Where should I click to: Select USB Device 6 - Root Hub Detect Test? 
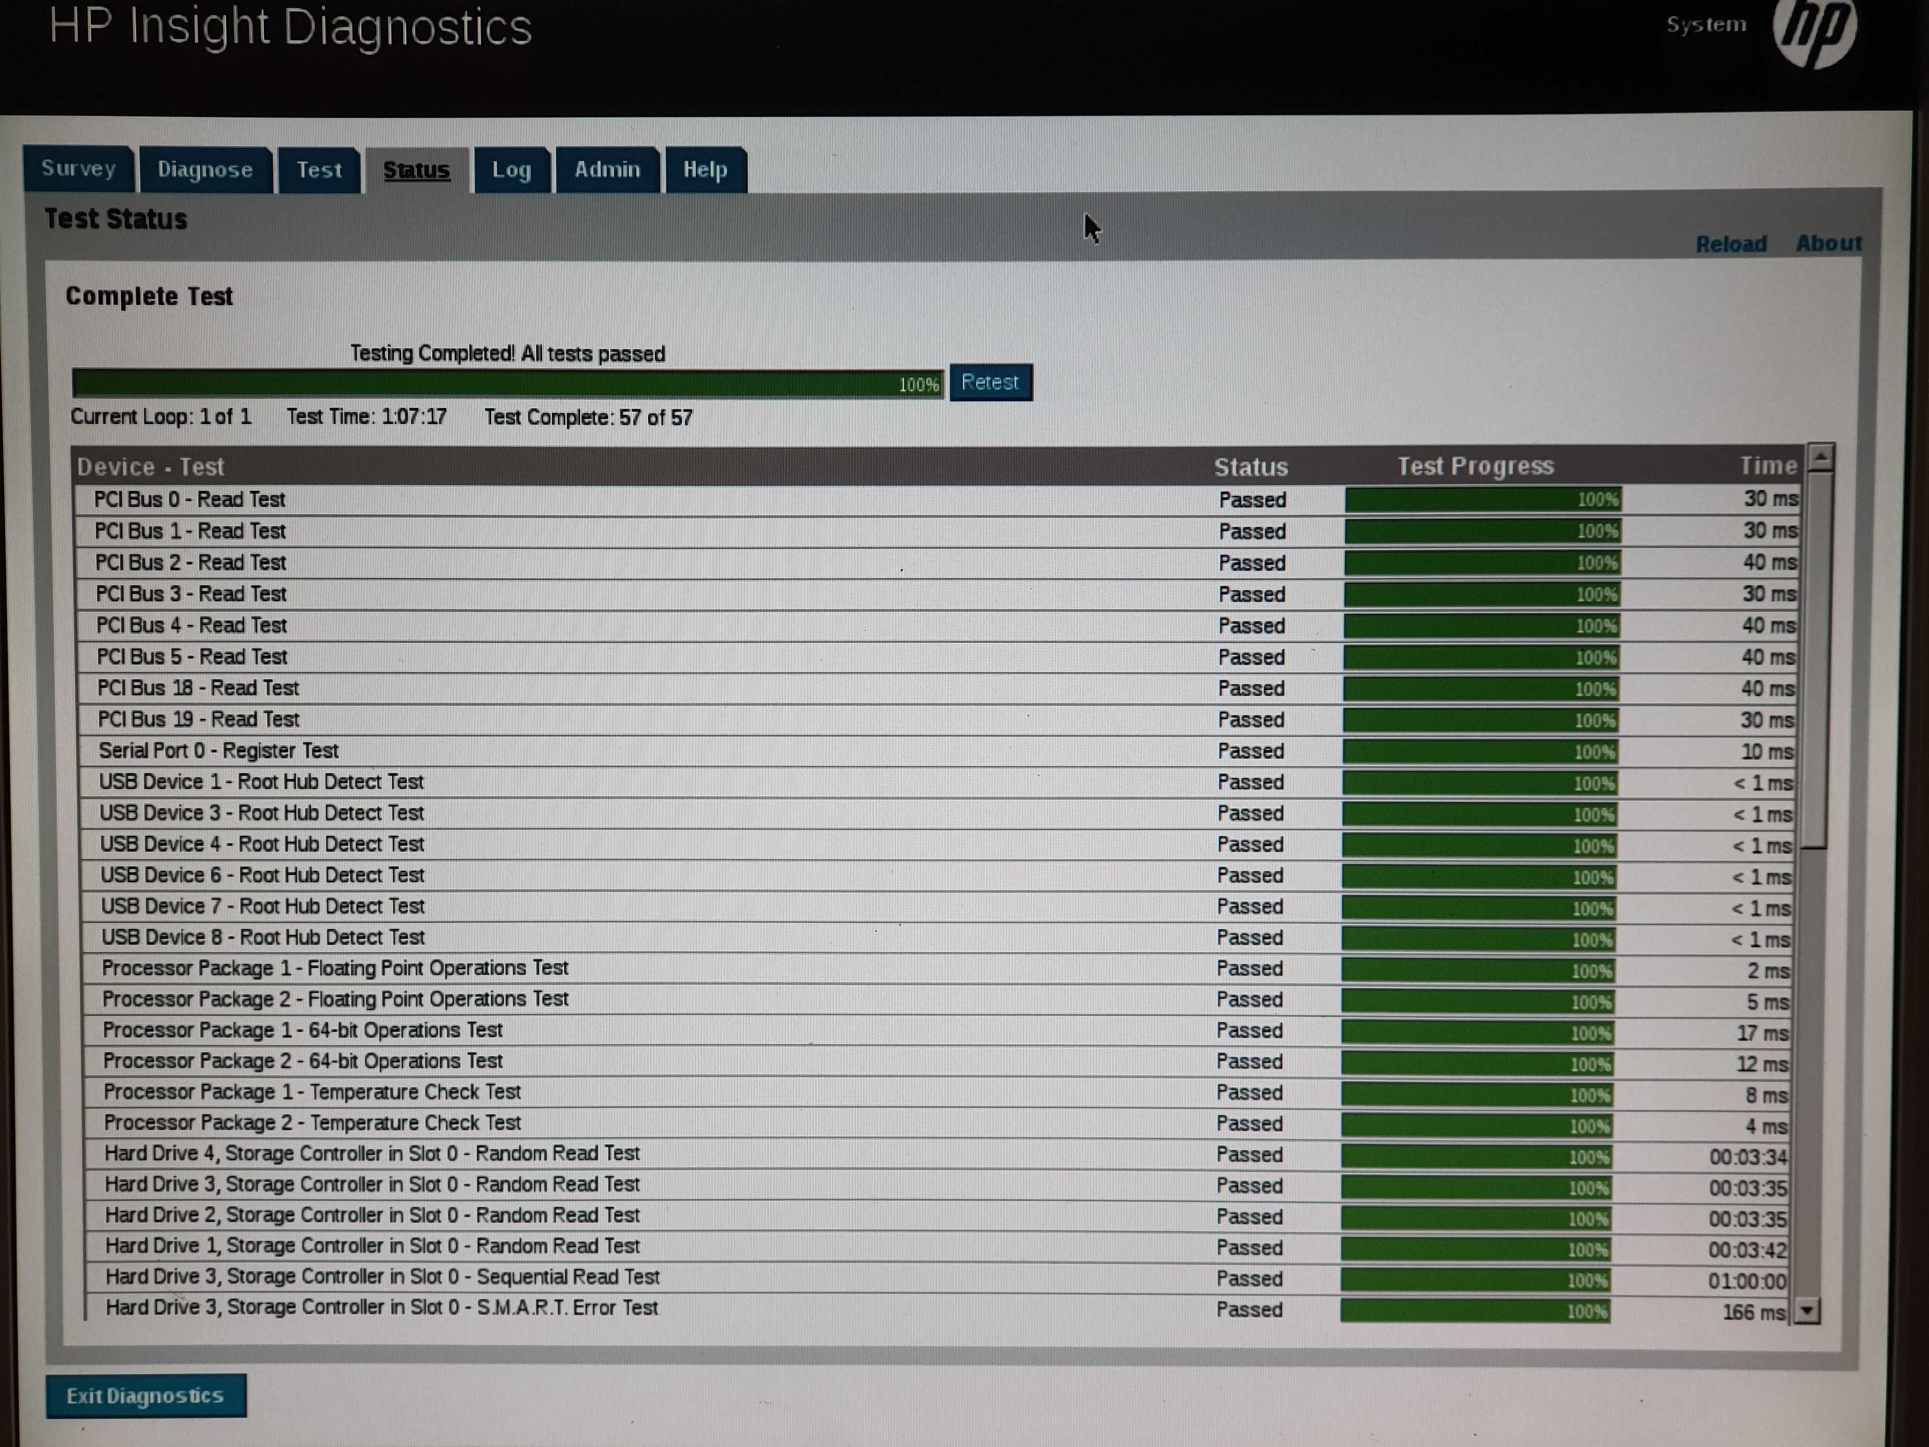tap(938, 876)
